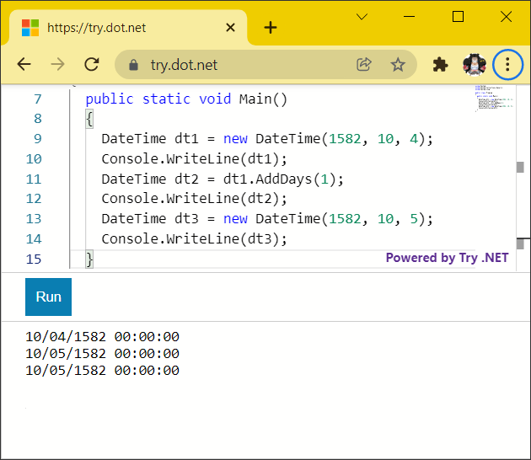Click the 'static' keyword on line 7

coord(166,99)
